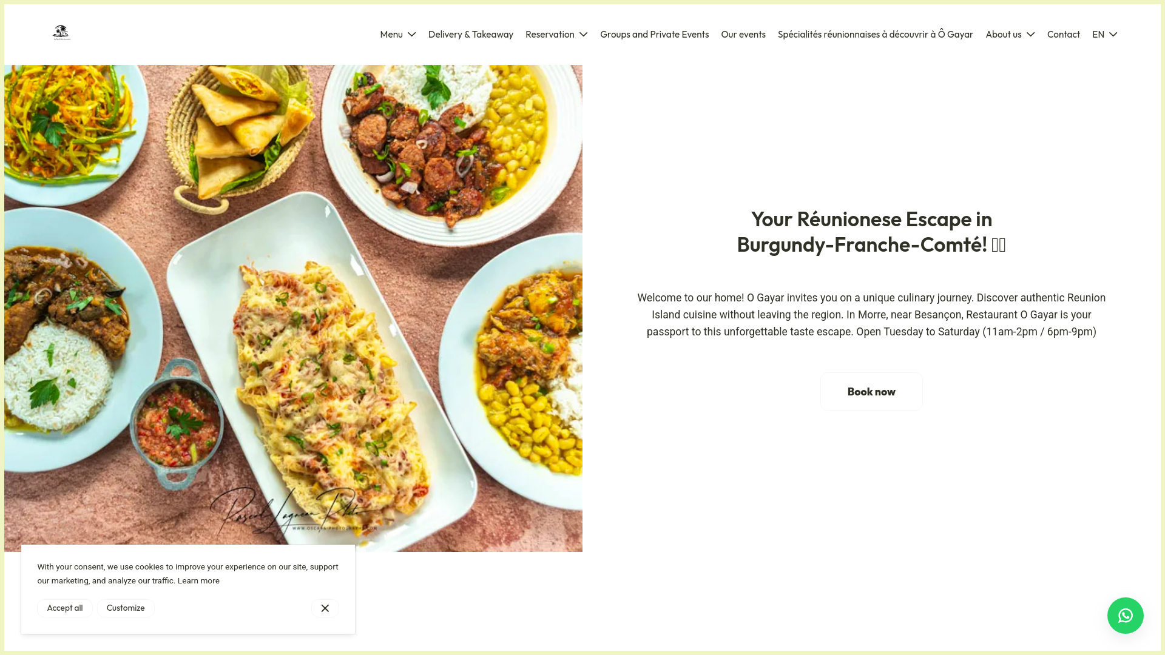This screenshot has width=1165, height=655.
Task: Dismiss cookie banner with X icon
Action: click(x=325, y=608)
